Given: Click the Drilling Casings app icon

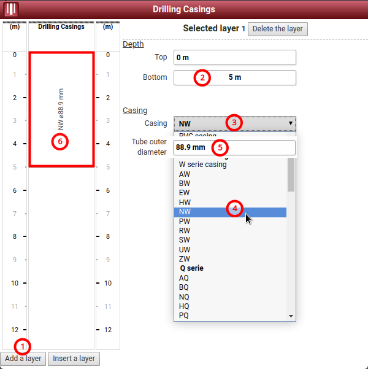Looking at the screenshot, I should coord(12,9).
